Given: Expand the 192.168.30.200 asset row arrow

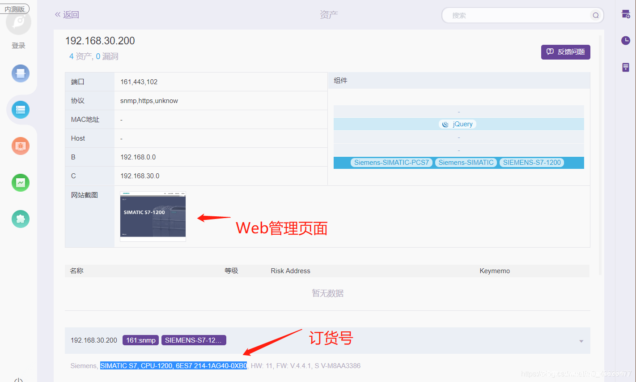Looking at the screenshot, I should click(581, 341).
